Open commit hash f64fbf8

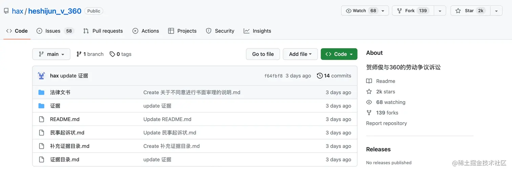point(273,76)
